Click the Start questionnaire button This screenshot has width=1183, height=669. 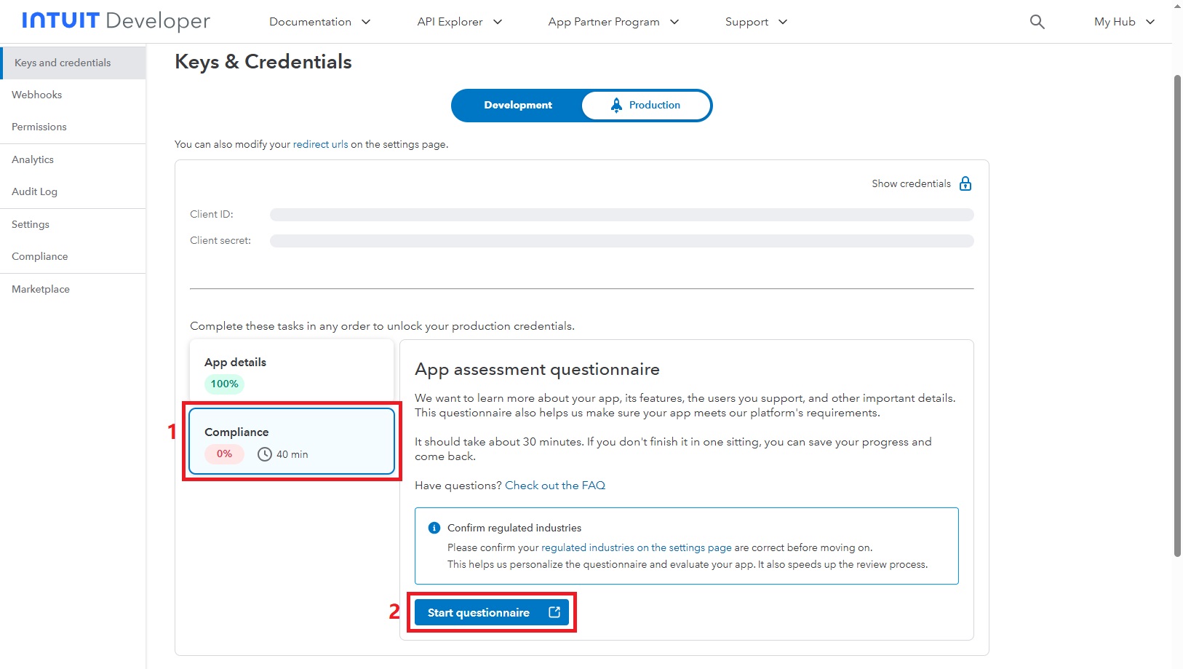coord(478,612)
